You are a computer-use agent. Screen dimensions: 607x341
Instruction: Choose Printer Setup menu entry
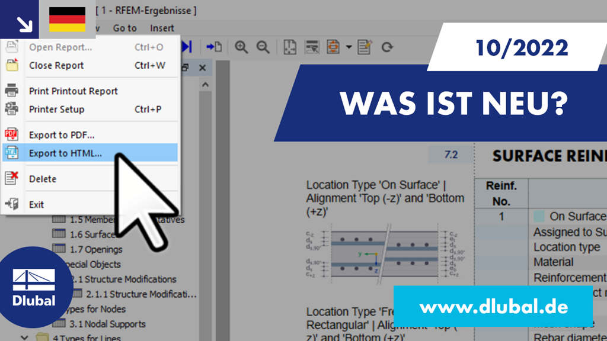[90, 109]
